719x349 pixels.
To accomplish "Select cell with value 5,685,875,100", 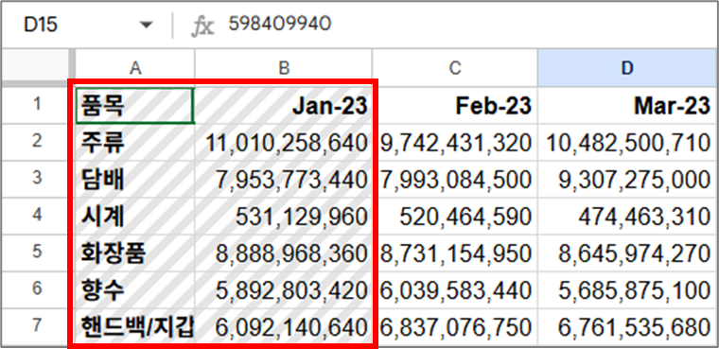I will tap(626, 289).
